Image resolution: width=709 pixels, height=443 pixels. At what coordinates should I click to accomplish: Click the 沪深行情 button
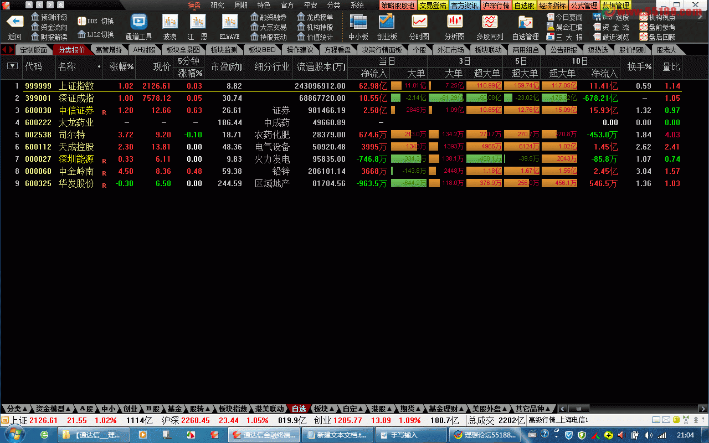(496, 6)
